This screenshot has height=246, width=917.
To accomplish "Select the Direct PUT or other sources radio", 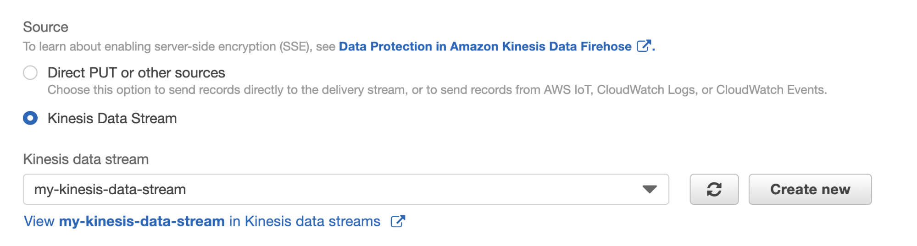I will 30,73.
